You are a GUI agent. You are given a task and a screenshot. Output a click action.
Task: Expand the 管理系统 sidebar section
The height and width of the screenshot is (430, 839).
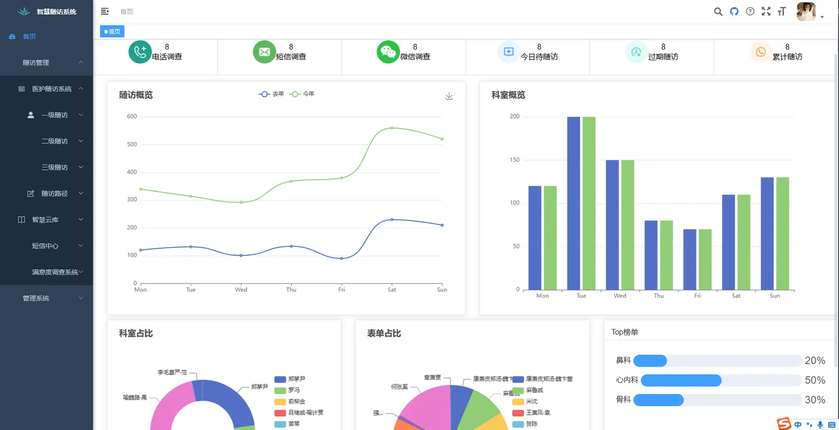tap(46, 298)
